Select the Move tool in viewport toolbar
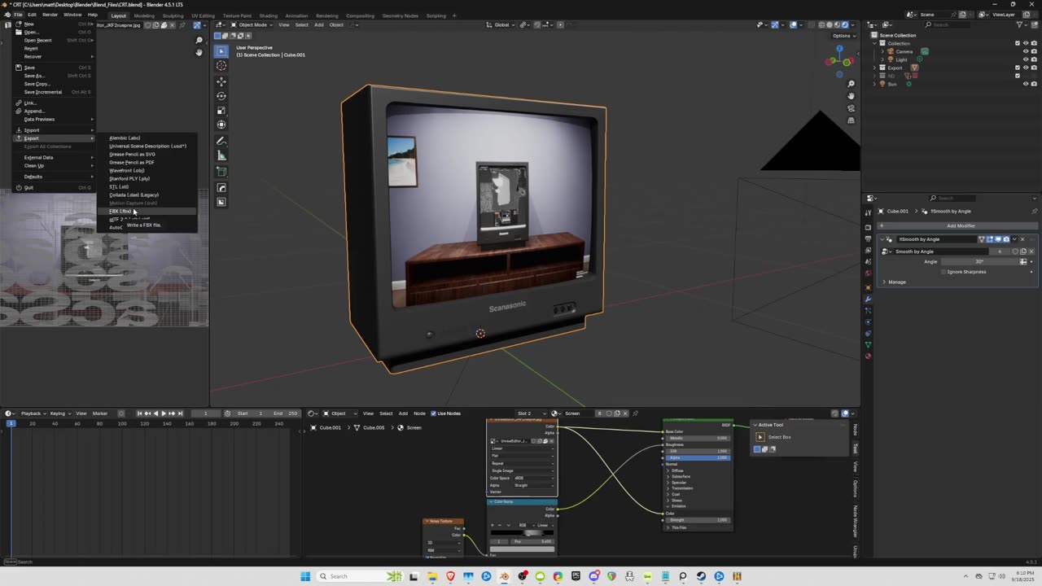Screen dimensions: 1042x586 (221, 81)
